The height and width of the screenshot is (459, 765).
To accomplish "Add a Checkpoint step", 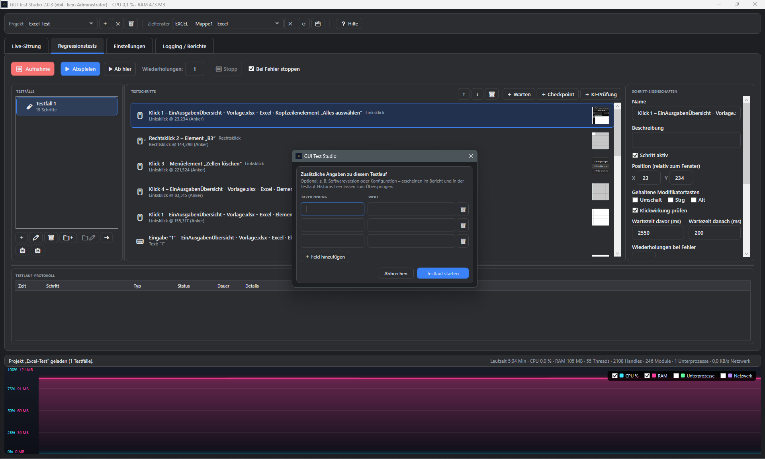I will click(x=558, y=94).
